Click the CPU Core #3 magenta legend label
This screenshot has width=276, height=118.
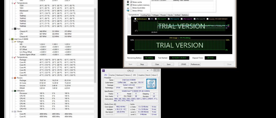click(x=187, y=19)
